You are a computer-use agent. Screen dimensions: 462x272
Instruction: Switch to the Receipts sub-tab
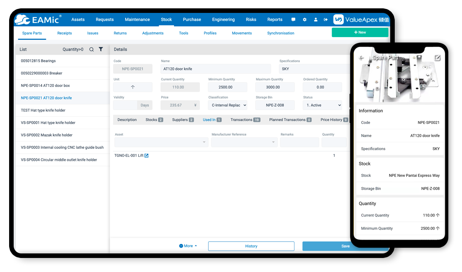coord(64,33)
